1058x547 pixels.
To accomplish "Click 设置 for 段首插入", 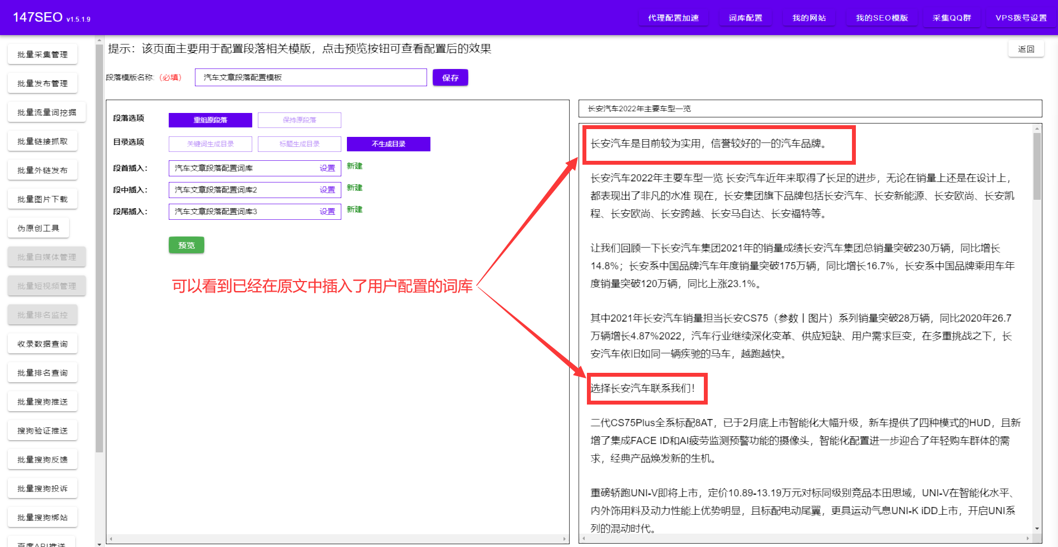I will [x=327, y=168].
